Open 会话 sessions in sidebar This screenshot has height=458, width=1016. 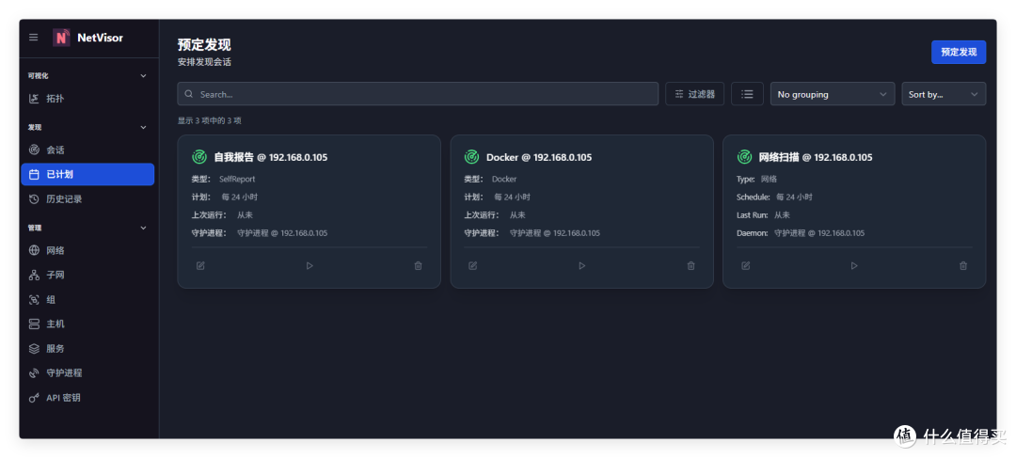coord(87,150)
